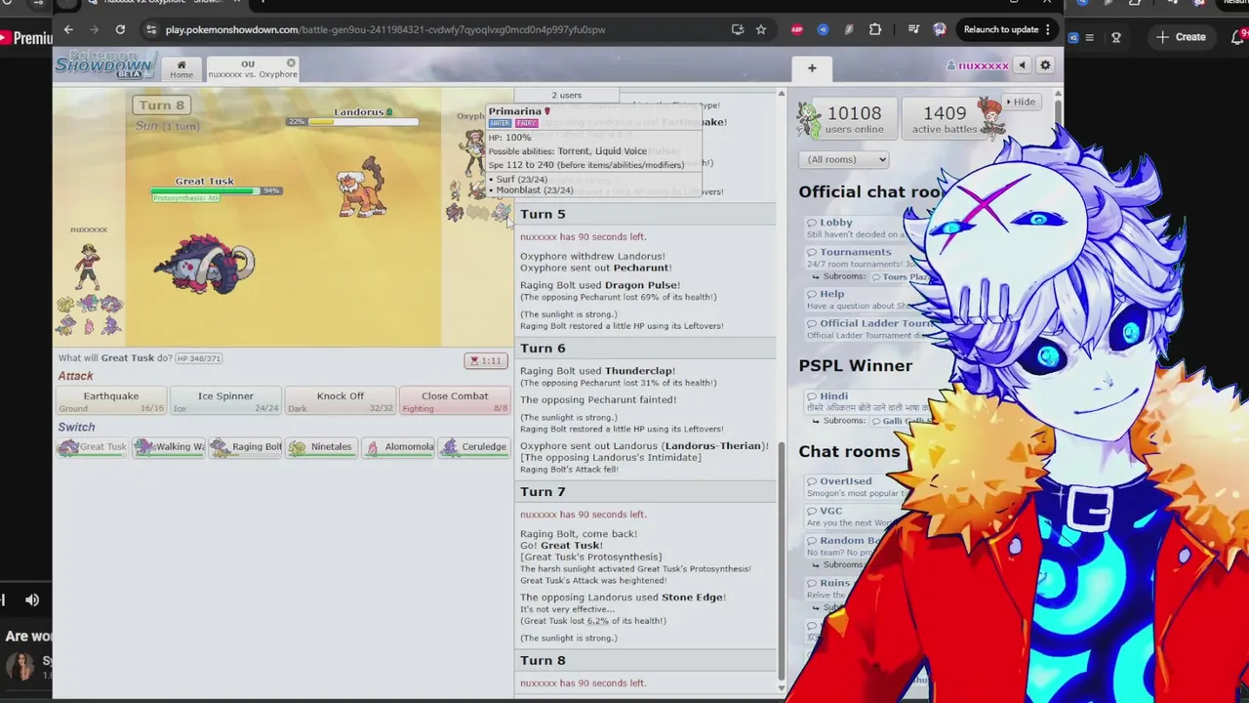Viewport: 1249px width, 703px height.
Task: Click YouTube Premium logo in background window
Action: (x=26, y=38)
